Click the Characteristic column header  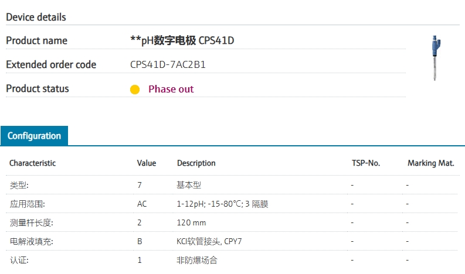pos(33,163)
